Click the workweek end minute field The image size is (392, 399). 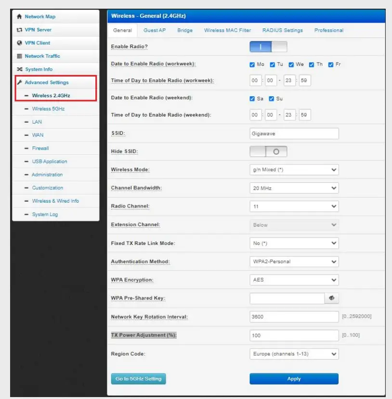pyautogui.click(x=305, y=80)
